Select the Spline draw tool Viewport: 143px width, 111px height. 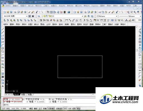[x=3, y=54]
